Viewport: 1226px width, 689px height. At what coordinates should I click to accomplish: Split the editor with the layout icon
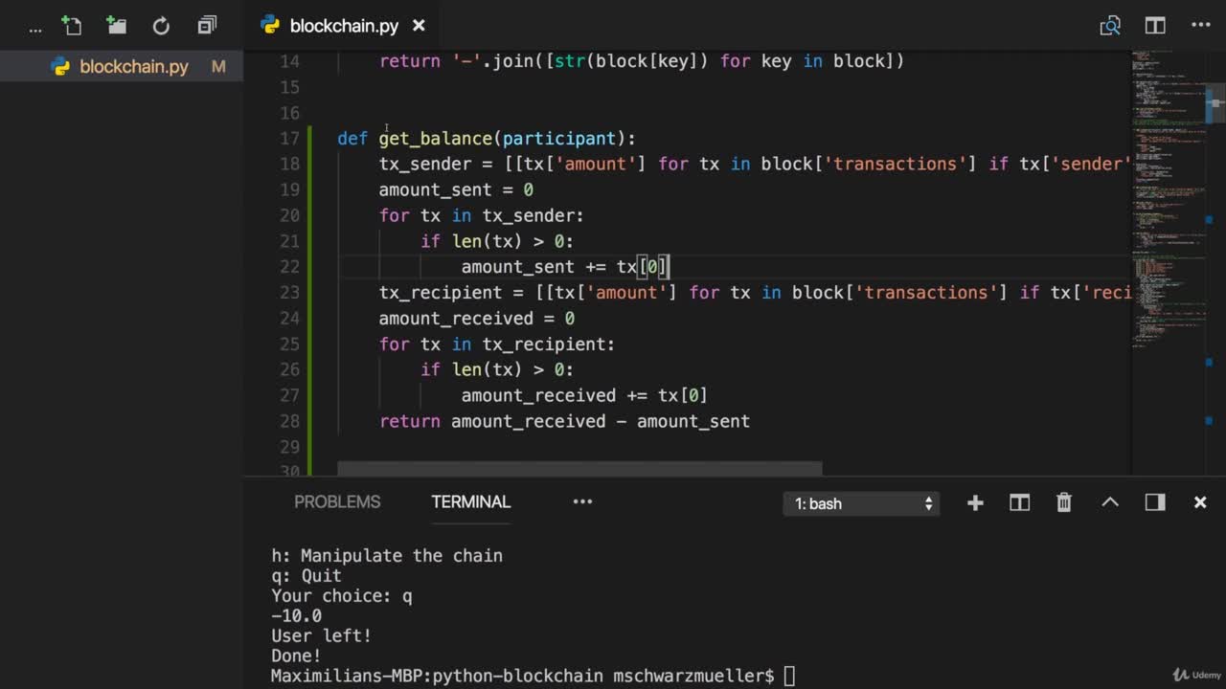1155,26
